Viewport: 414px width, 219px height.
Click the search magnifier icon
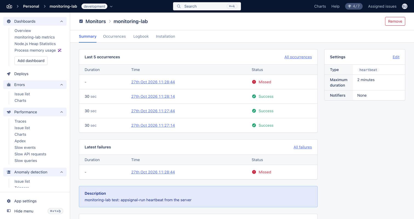pos(179,6)
